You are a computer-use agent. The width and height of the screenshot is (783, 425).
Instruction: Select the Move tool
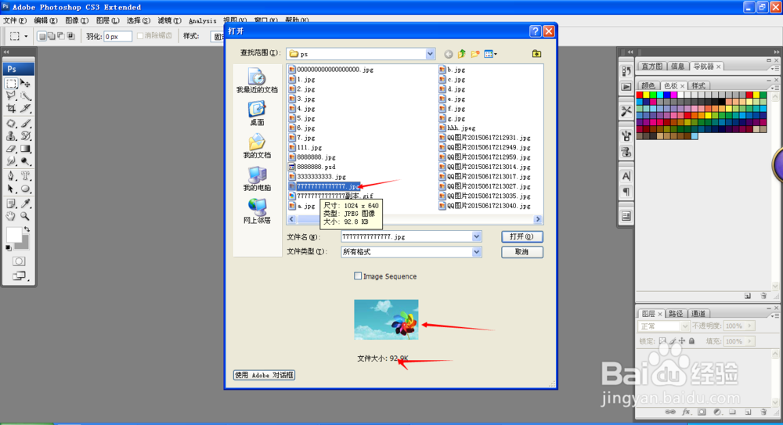[26, 84]
